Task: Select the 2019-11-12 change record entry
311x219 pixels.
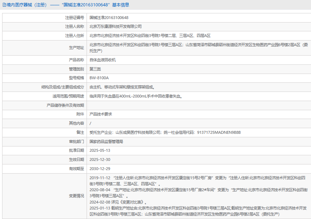Action: 197,181
